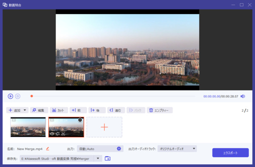Click scissors icon on second clip
Image resolution: width=255 pixels, height=167 pixels.
tap(63, 134)
